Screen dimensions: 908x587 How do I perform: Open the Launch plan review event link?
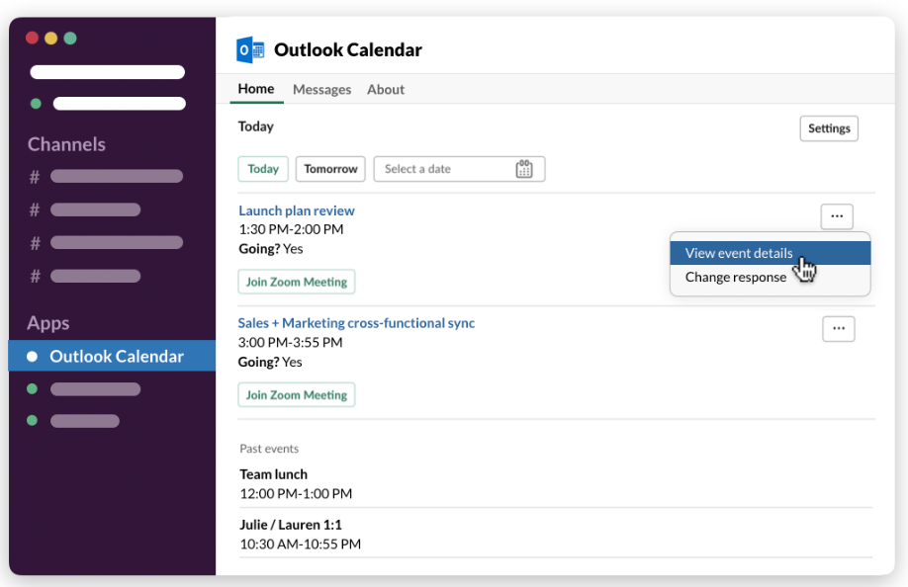coord(297,210)
